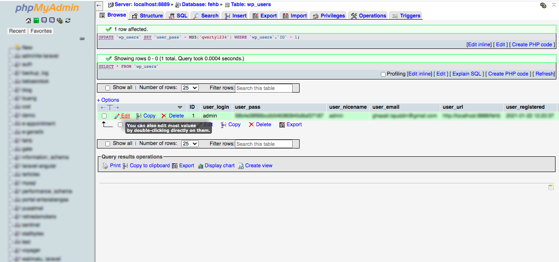Screen dimensions: 559x262
Task: Open navigation panel settings gear icon
Action: pos(60,21)
